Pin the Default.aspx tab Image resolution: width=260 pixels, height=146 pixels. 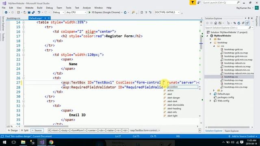(x=45, y=18)
